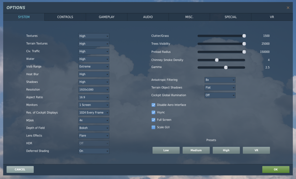Open the Textures quality dropdown
296x179 pixels.
(x=94, y=36)
